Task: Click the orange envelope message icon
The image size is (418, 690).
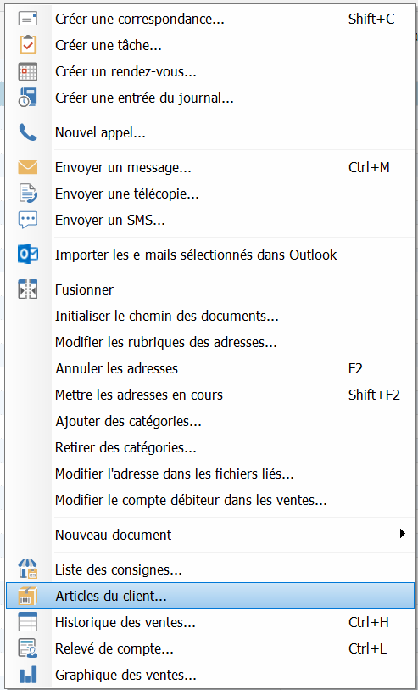Action: (x=28, y=168)
